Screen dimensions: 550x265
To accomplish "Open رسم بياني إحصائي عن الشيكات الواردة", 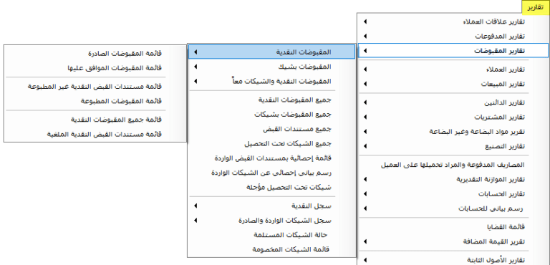I will pyautogui.click(x=272, y=173).
